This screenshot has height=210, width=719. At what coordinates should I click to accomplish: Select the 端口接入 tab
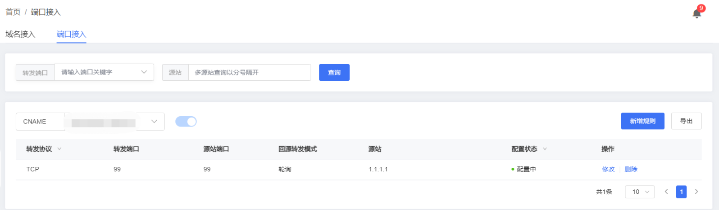click(x=71, y=34)
